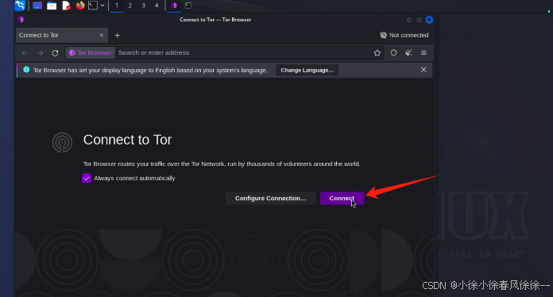The height and width of the screenshot is (297, 553).
Task: Dismiss the language notification bar
Action: point(423,70)
